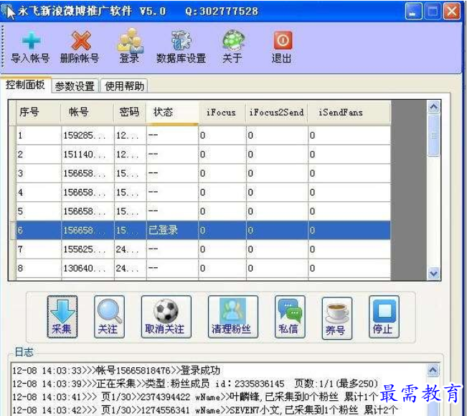The width and height of the screenshot is (467, 416).
Task: Click the 密码 column header
Action: tap(130, 112)
